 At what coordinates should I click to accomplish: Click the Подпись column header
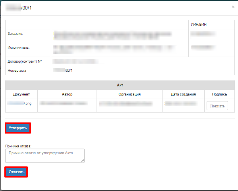(219, 94)
